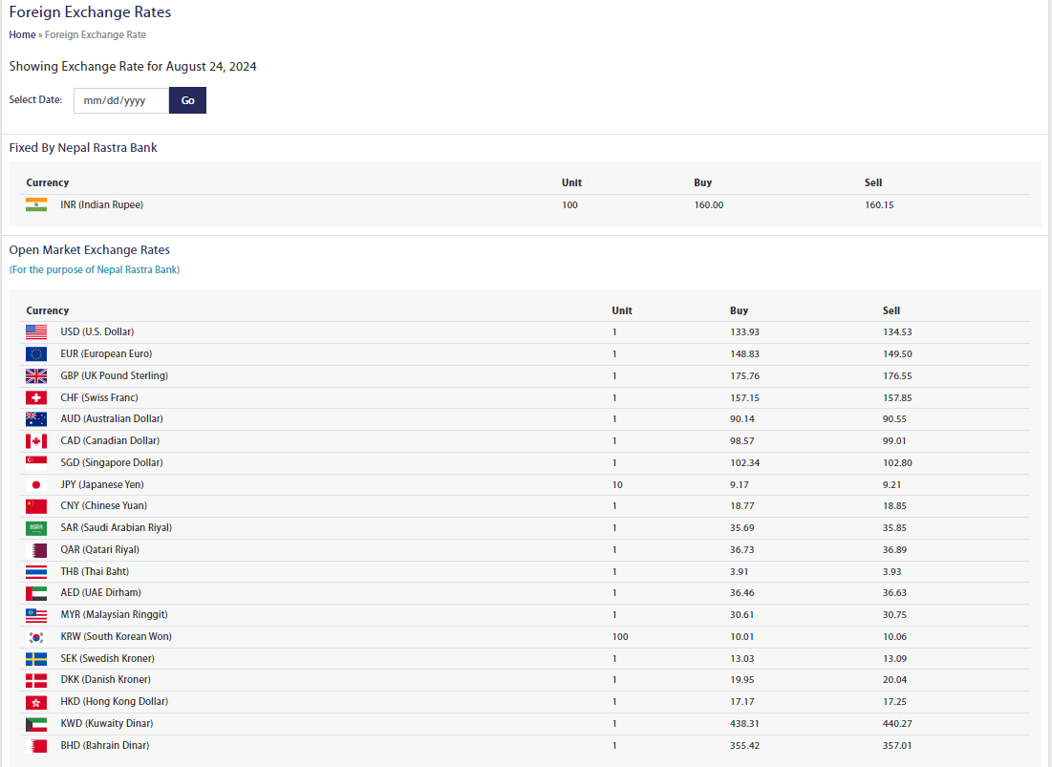
Task: Click the Canadian Dollar flag icon
Action: [x=36, y=440]
